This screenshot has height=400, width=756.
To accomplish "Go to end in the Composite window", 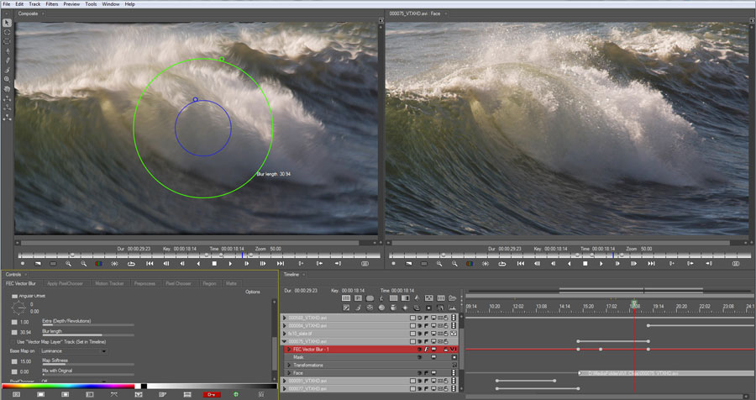I will click(x=280, y=264).
